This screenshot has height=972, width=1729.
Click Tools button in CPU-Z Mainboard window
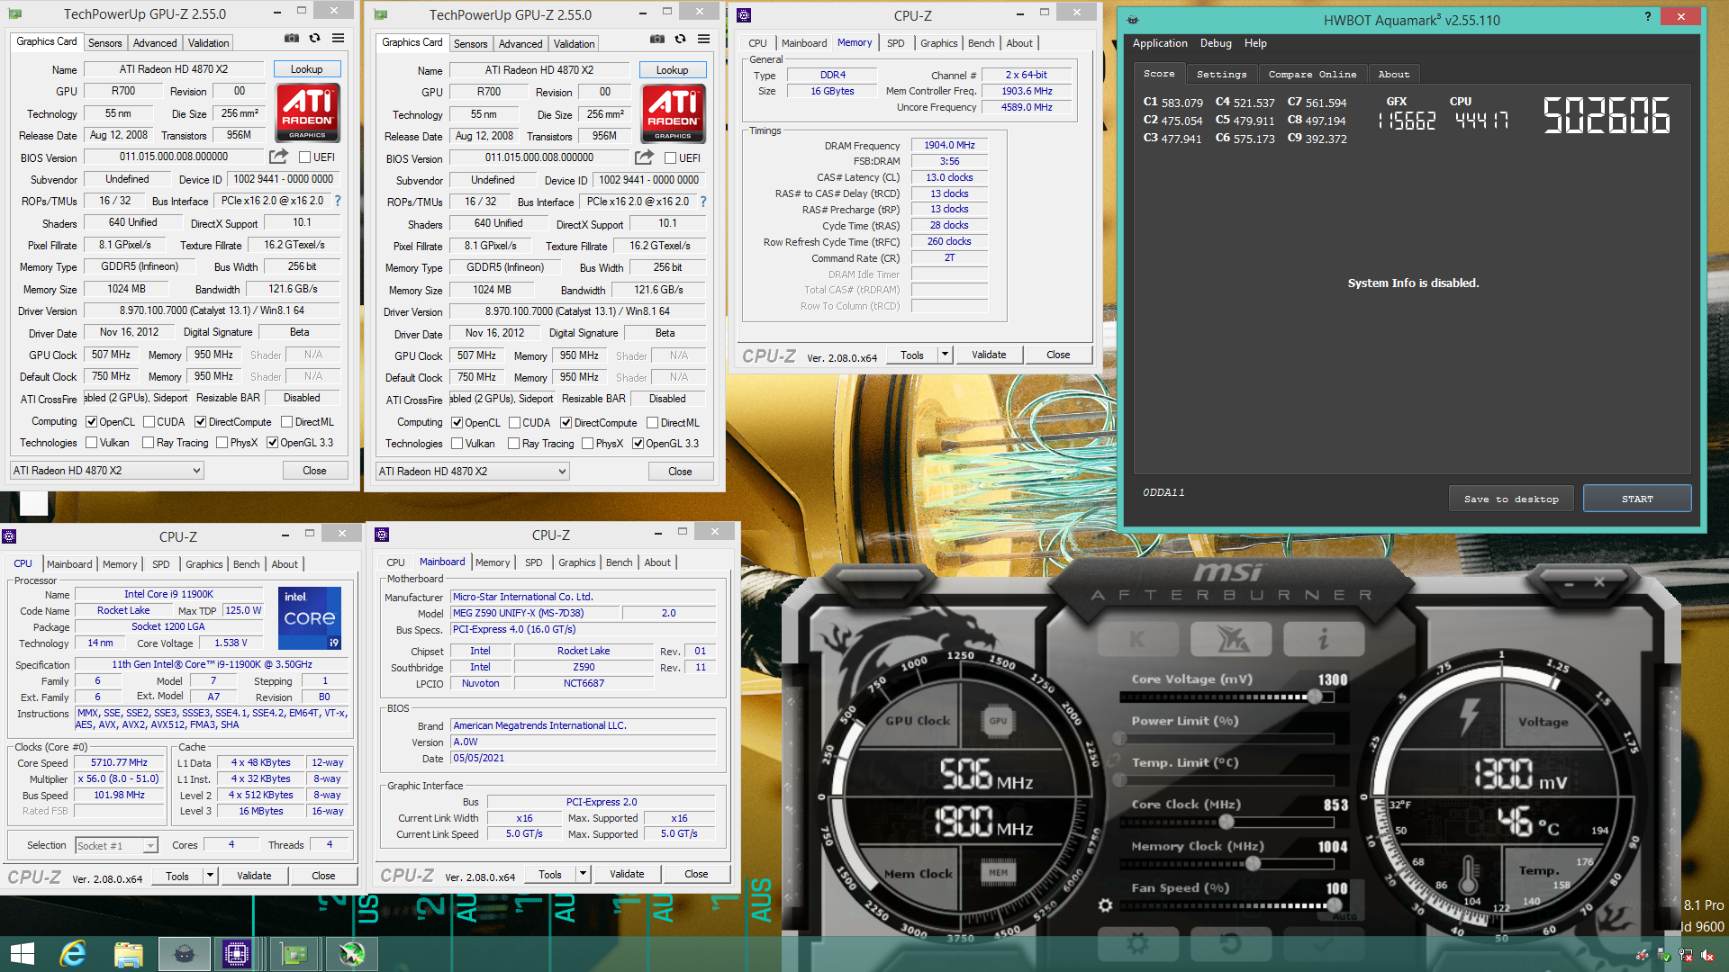click(x=550, y=874)
